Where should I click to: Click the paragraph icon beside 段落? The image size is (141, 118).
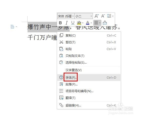pos(61,84)
